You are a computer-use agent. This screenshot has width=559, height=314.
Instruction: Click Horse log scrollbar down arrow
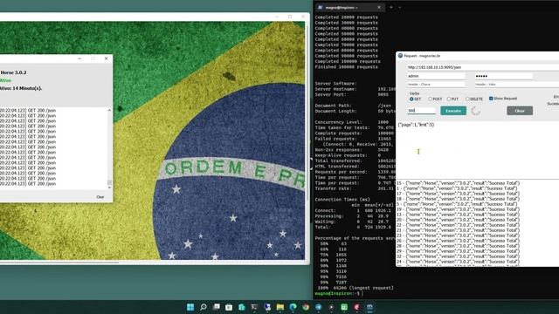click(x=109, y=188)
